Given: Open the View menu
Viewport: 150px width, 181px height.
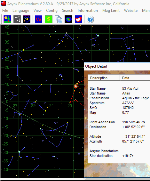Looking at the screenshot, I should [x=37, y=11].
